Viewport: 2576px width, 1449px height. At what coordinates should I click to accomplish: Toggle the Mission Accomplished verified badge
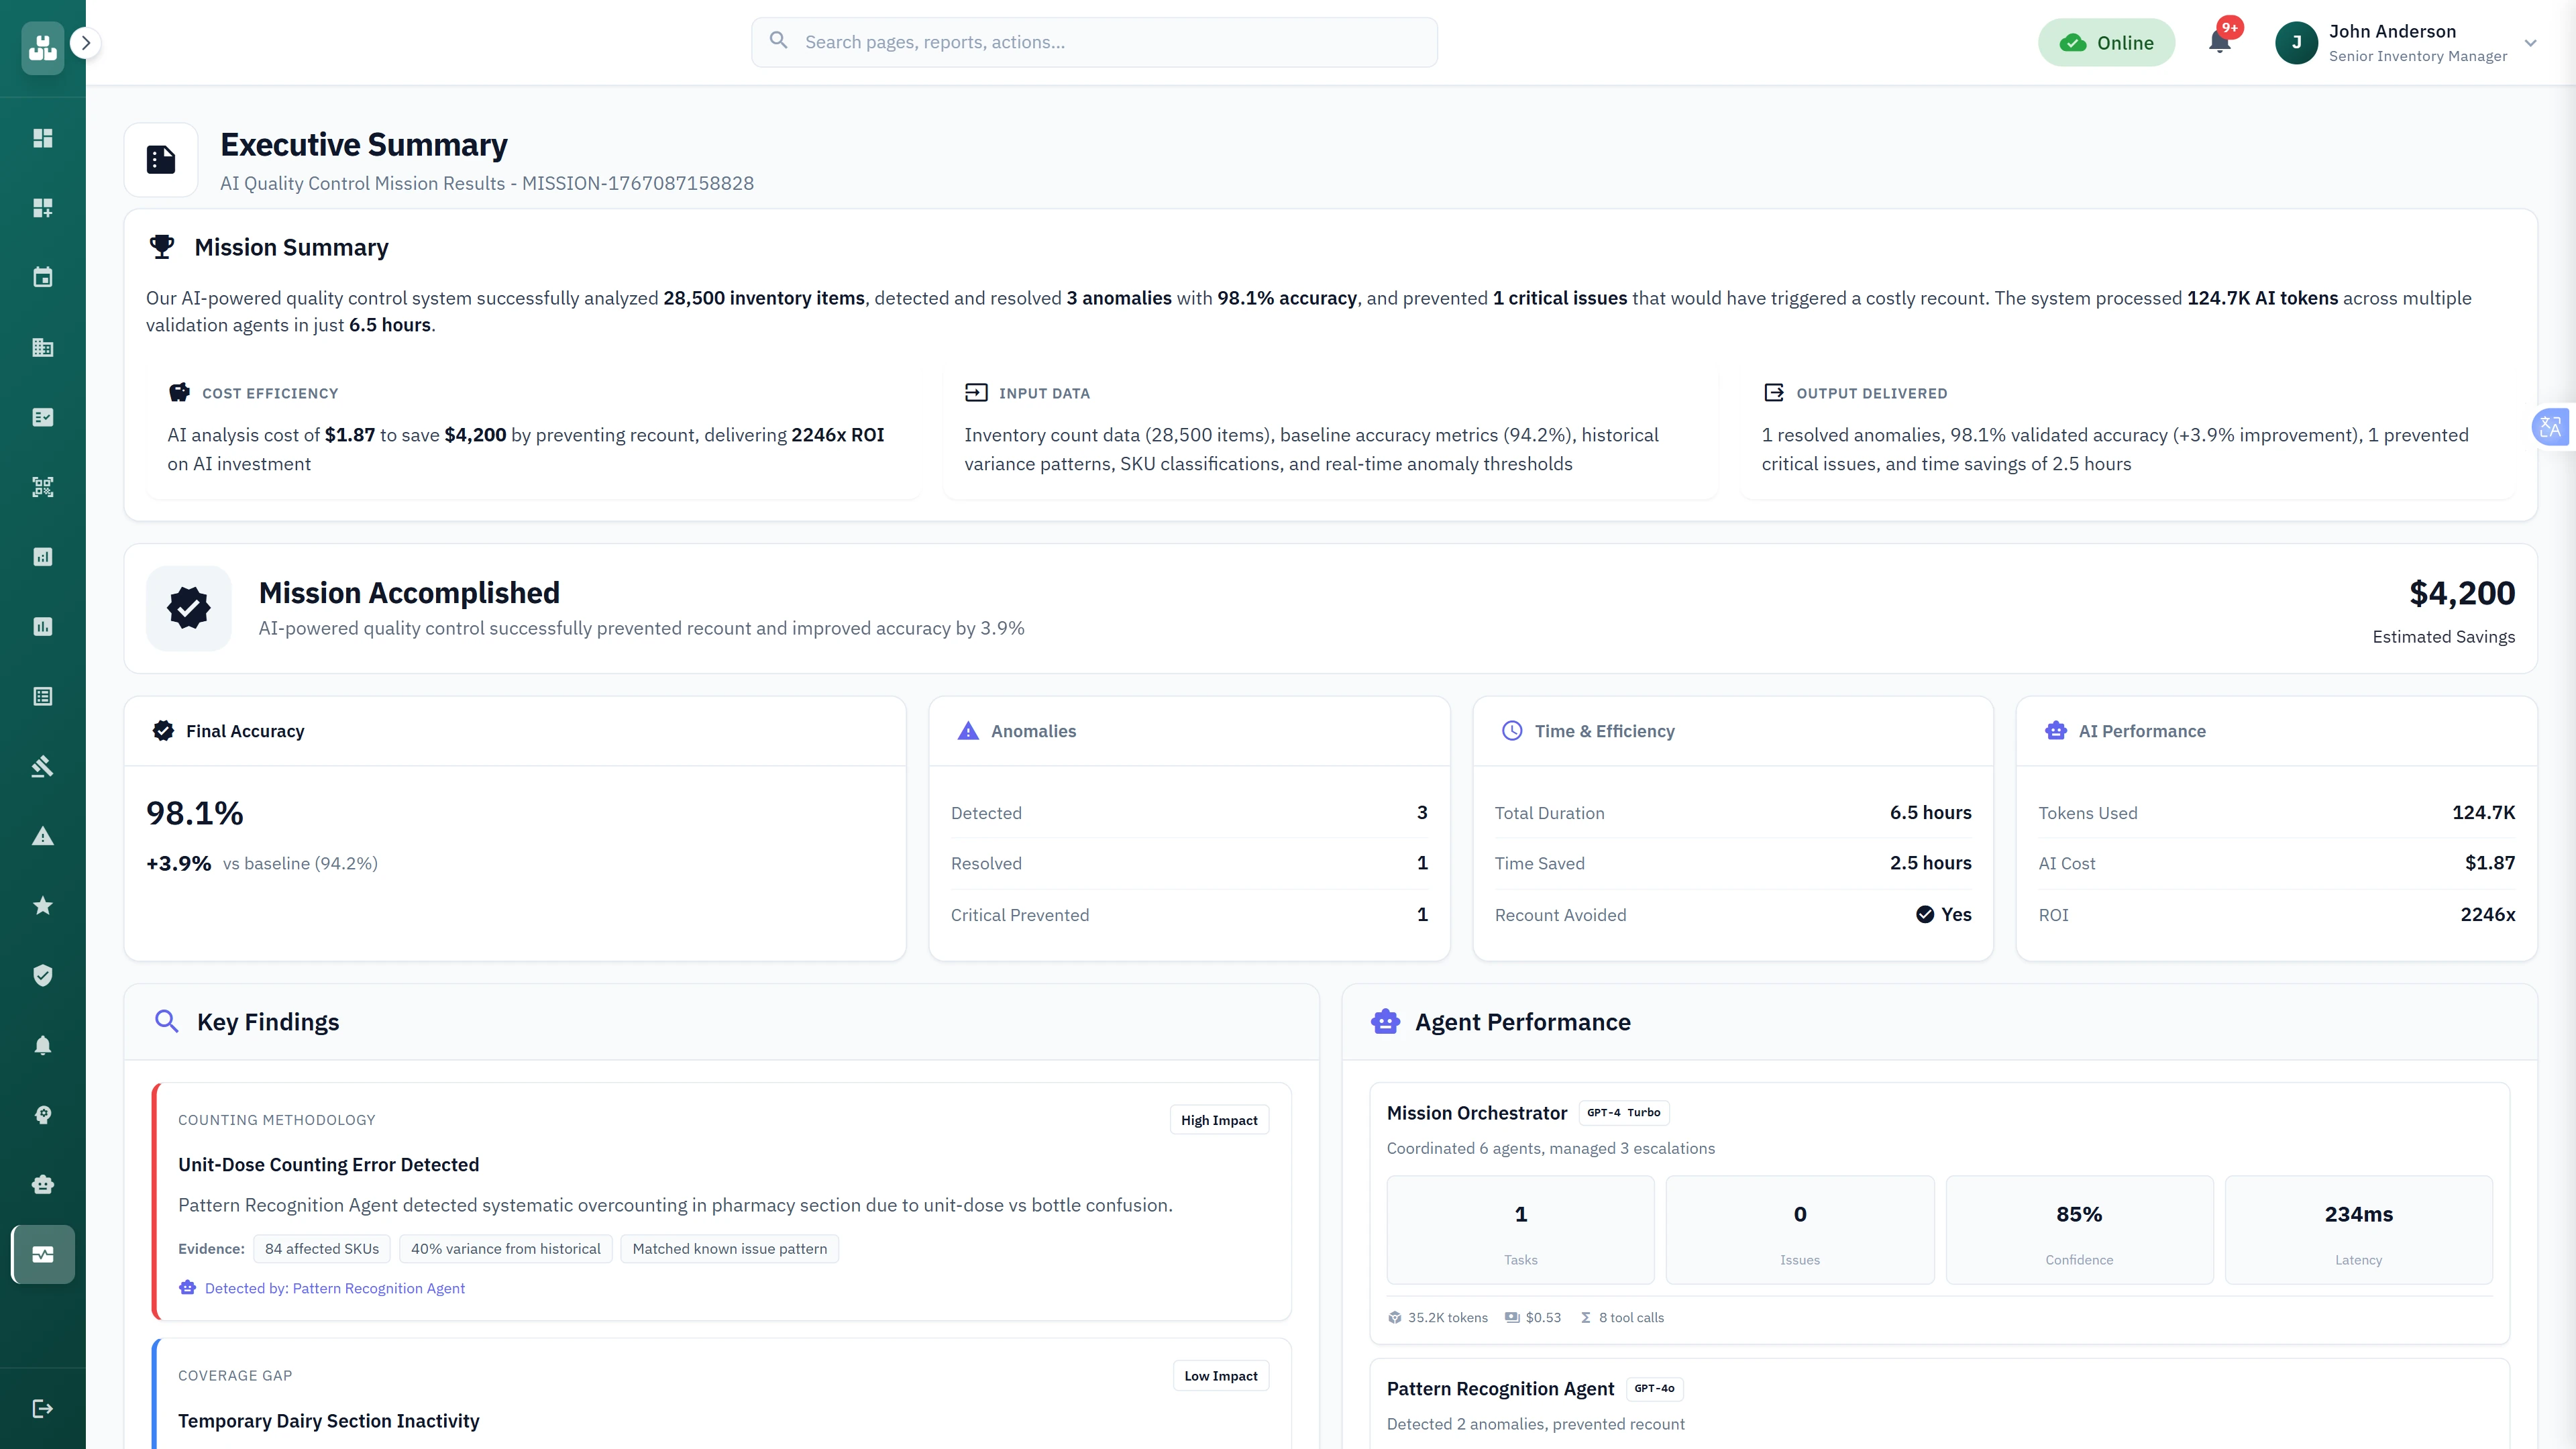pyautogui.click(x=188, y=607)
